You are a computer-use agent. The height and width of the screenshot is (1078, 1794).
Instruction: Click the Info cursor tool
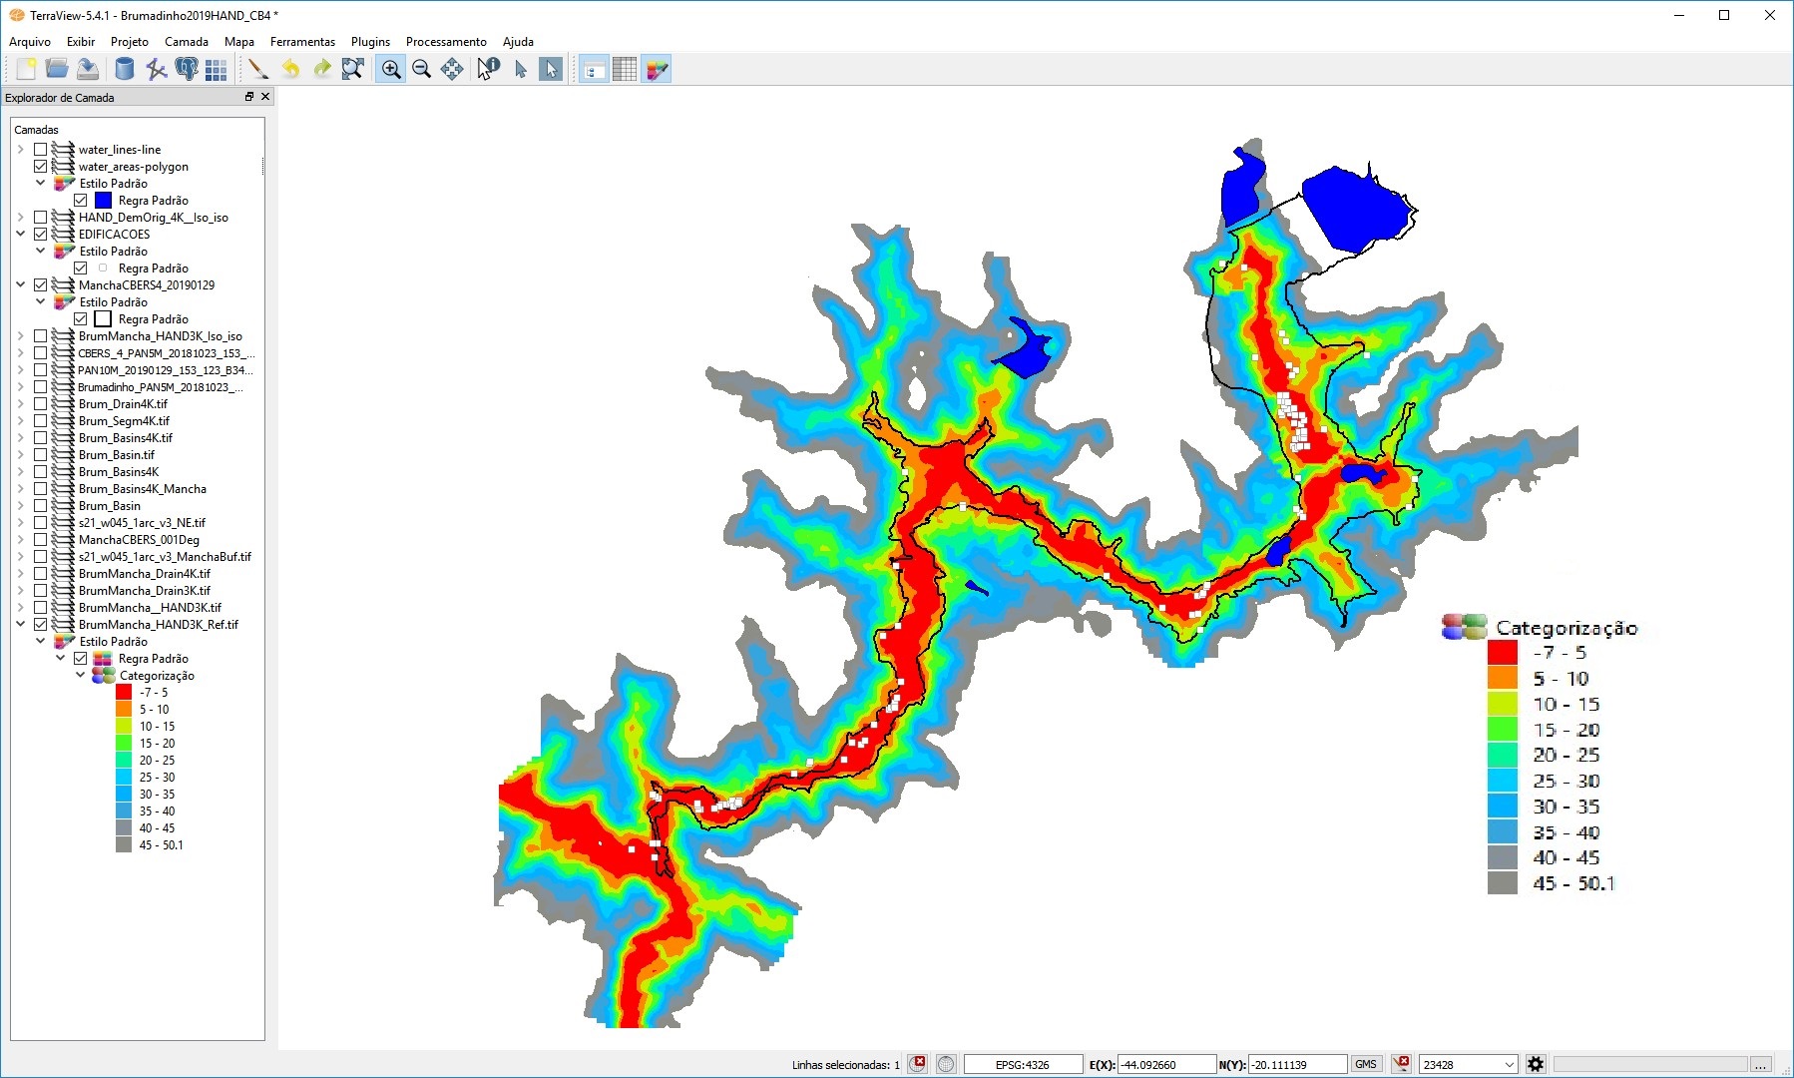click(x=488, y=69)
